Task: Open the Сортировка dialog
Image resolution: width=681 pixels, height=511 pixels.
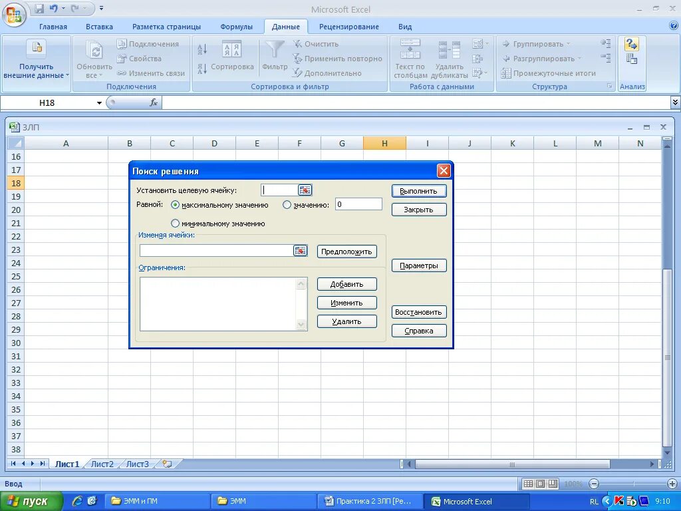Action: coord(232,55)
